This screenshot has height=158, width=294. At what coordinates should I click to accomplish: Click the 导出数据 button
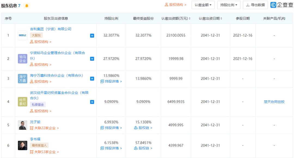pyautogui.click(x=255, y=5)
